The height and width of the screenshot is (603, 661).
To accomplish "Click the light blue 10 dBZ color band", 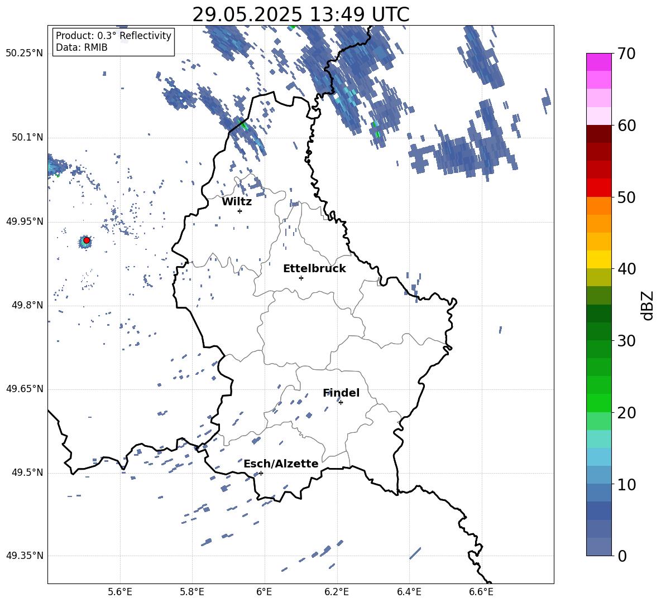I will 598,475.
